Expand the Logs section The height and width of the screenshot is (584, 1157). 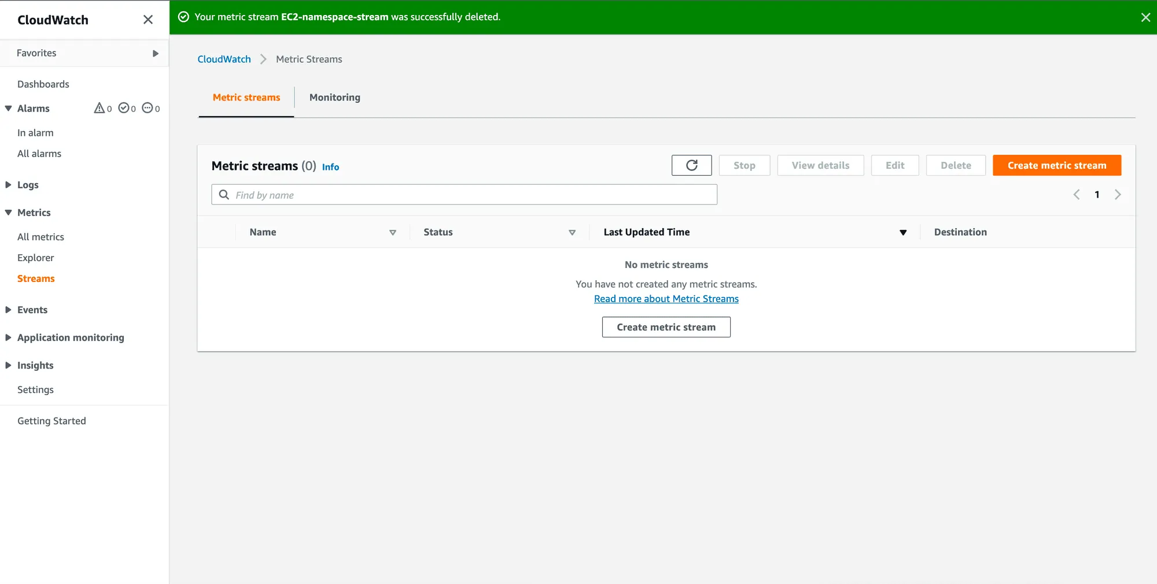8,185
